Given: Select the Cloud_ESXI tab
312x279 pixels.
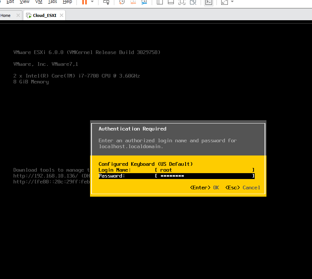Looking at the screenshot, I should (x=44, y=15).
